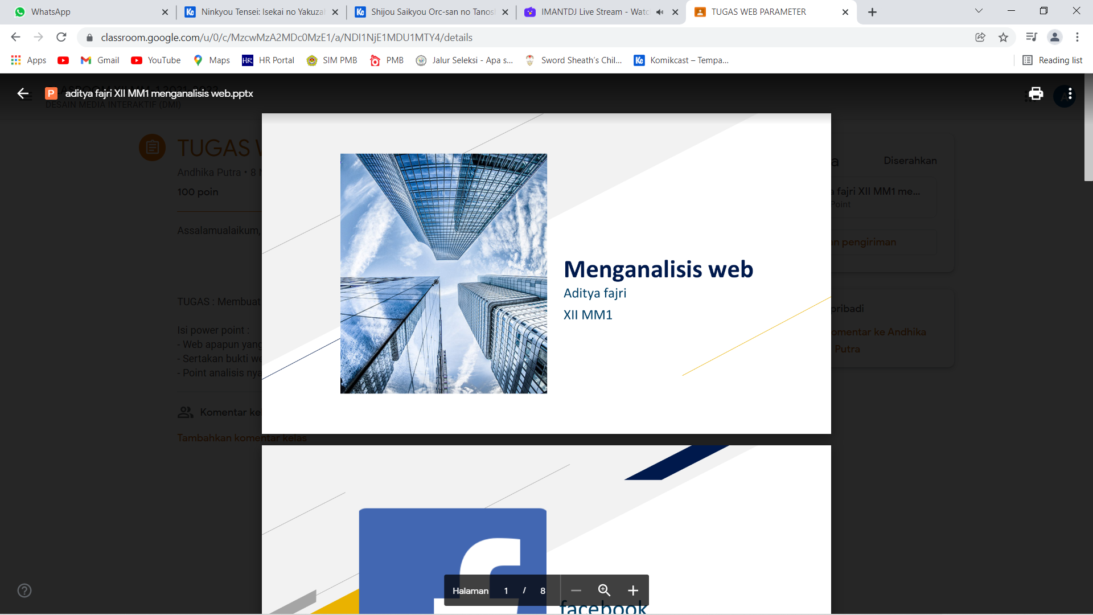
Task: Mute the IMANTDJ Live Stream tab
Action: click(x=660, y=12)
